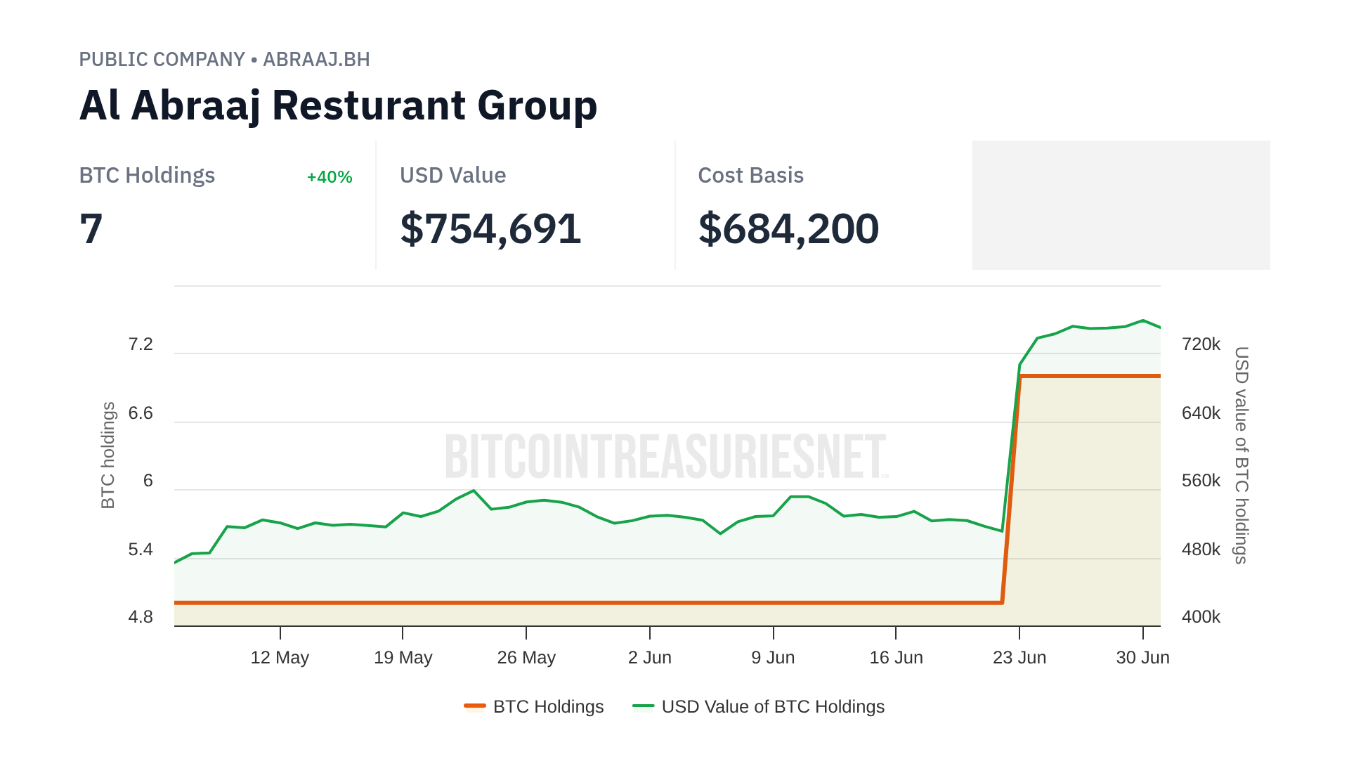Screen dimensions: 1349x759
Task: Click the orange BTC Holdings legend swatch
Action: click(475, 706)
